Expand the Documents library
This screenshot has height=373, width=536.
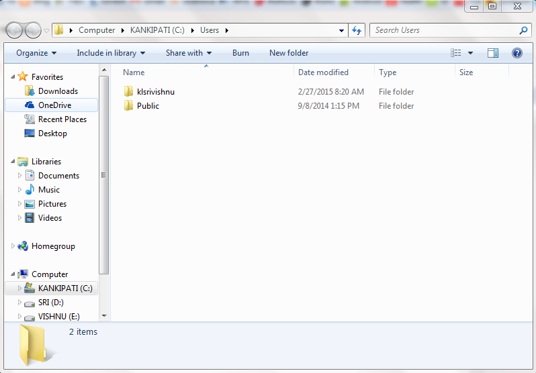tap(19, 175)
